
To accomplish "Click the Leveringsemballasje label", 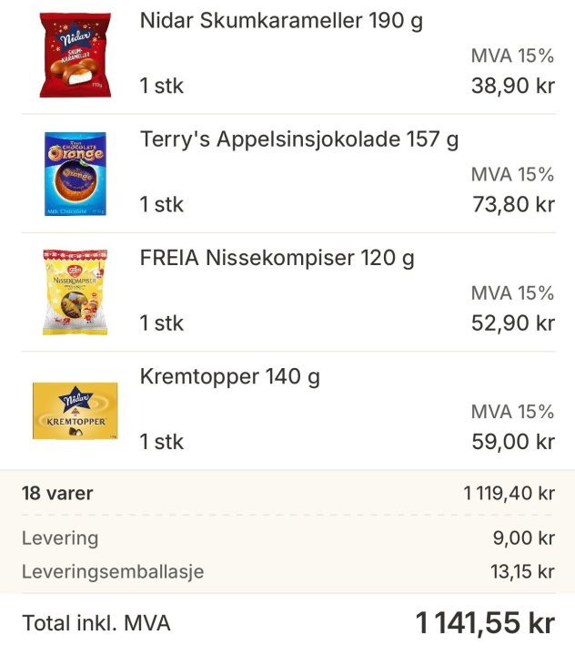I will (x=113, y=572).
